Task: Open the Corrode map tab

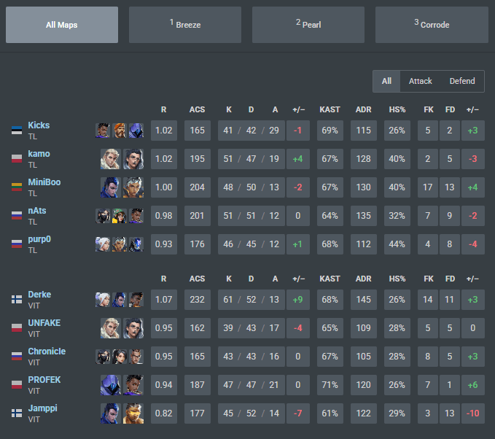Action: pyautogui.click(x=432, y=25)
